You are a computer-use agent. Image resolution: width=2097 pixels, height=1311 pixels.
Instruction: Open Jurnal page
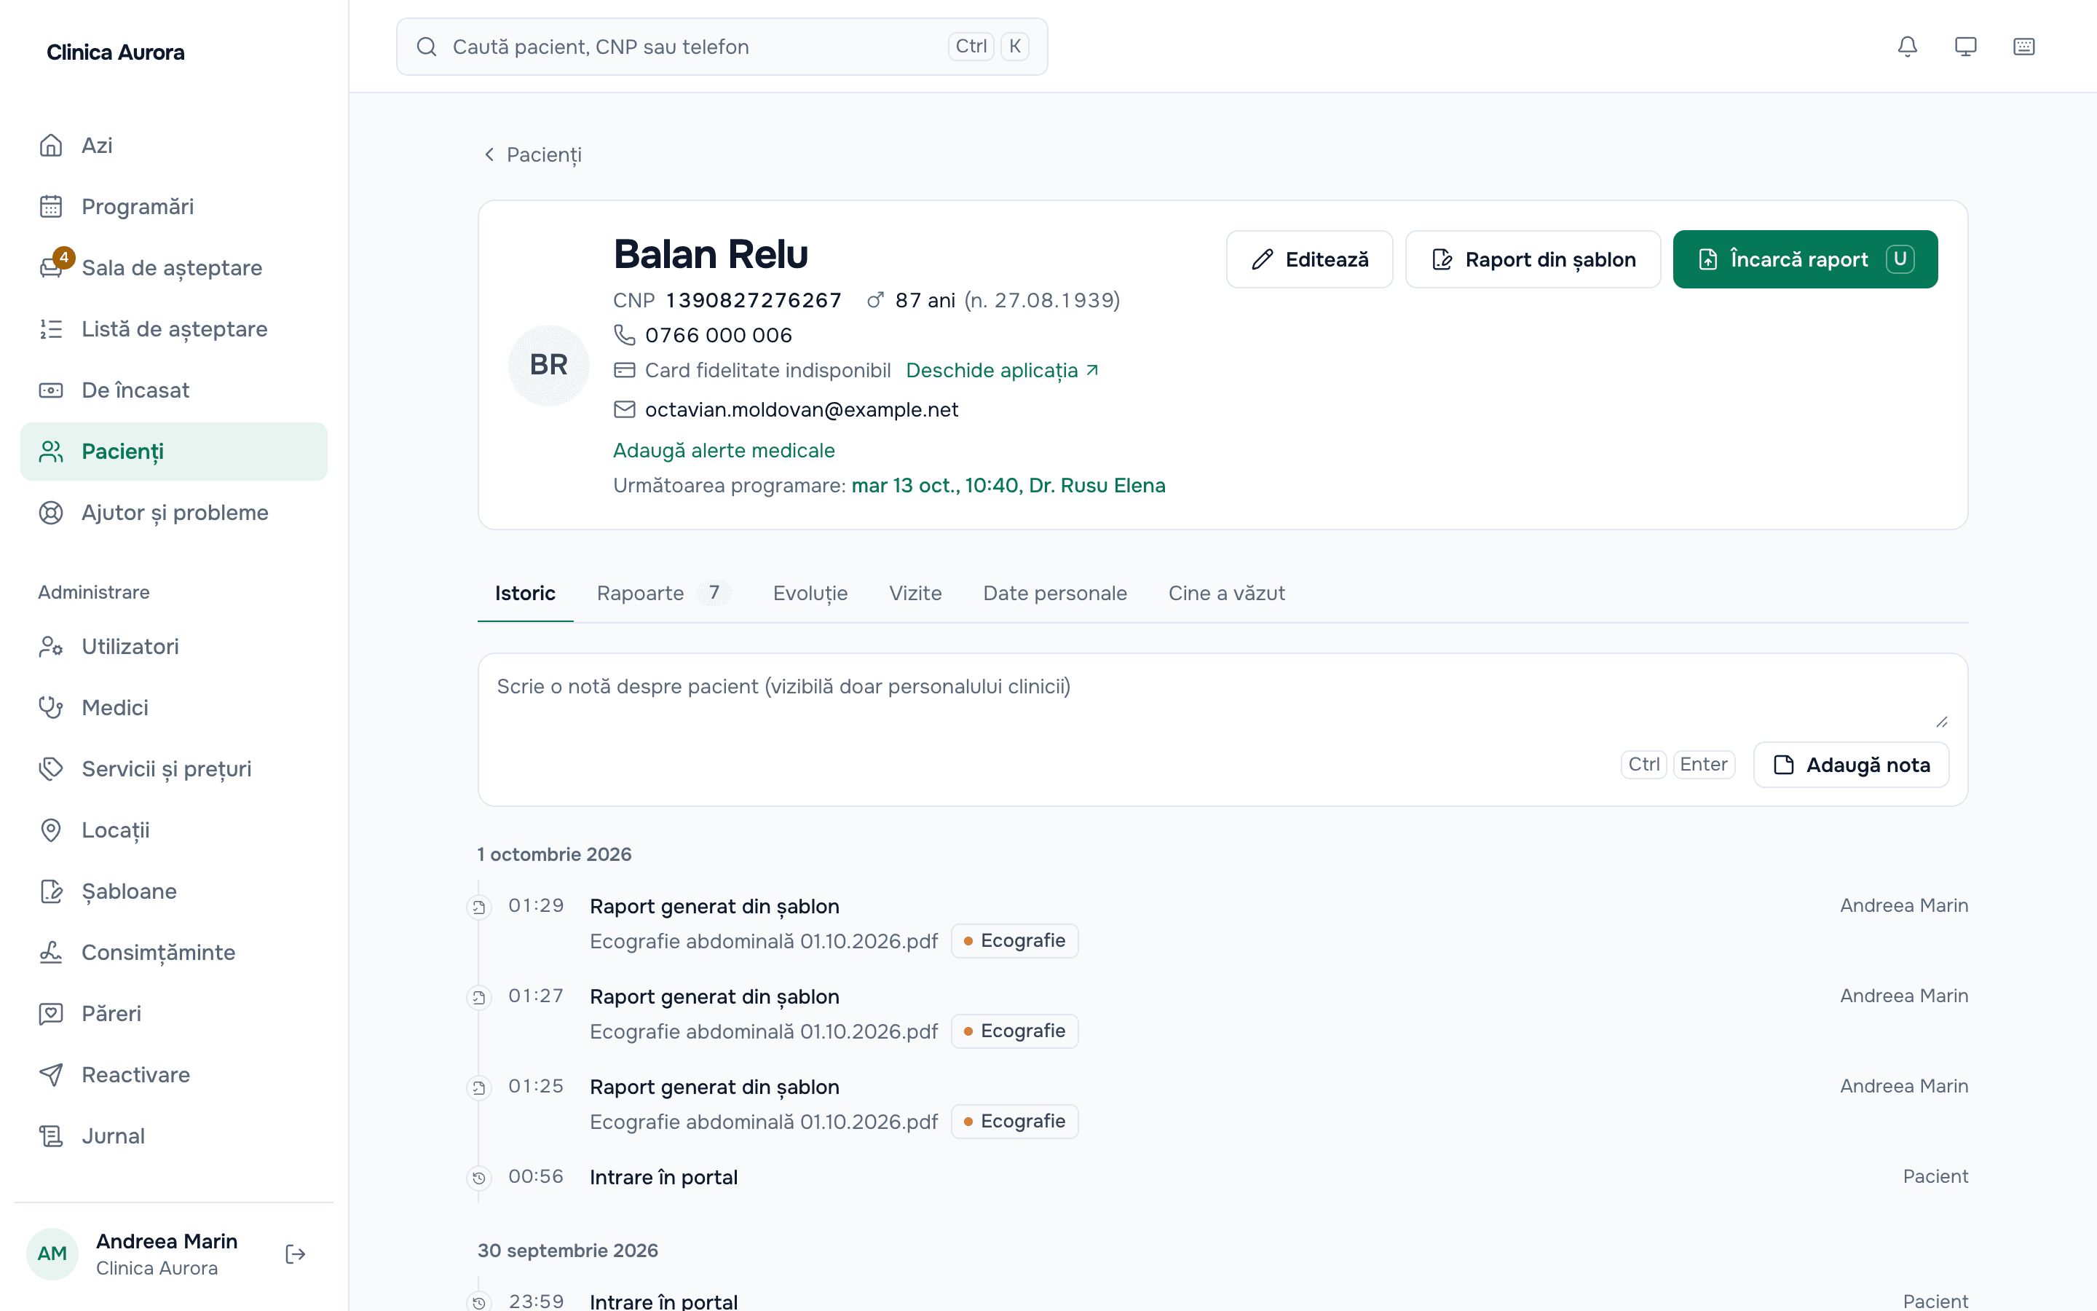173,1136
